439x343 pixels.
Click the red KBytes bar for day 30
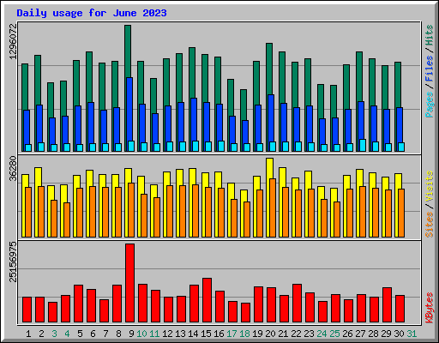(x=400, y=309)
